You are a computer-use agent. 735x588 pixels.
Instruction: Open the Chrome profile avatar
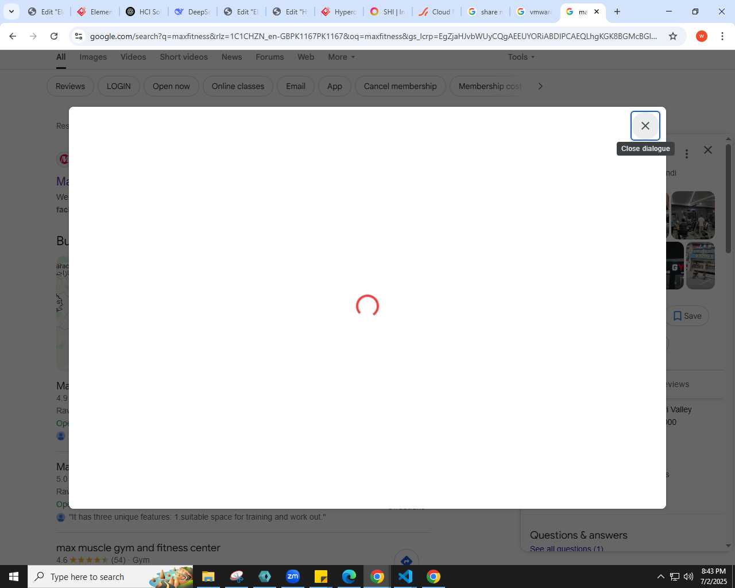click(x=701, y=36)
